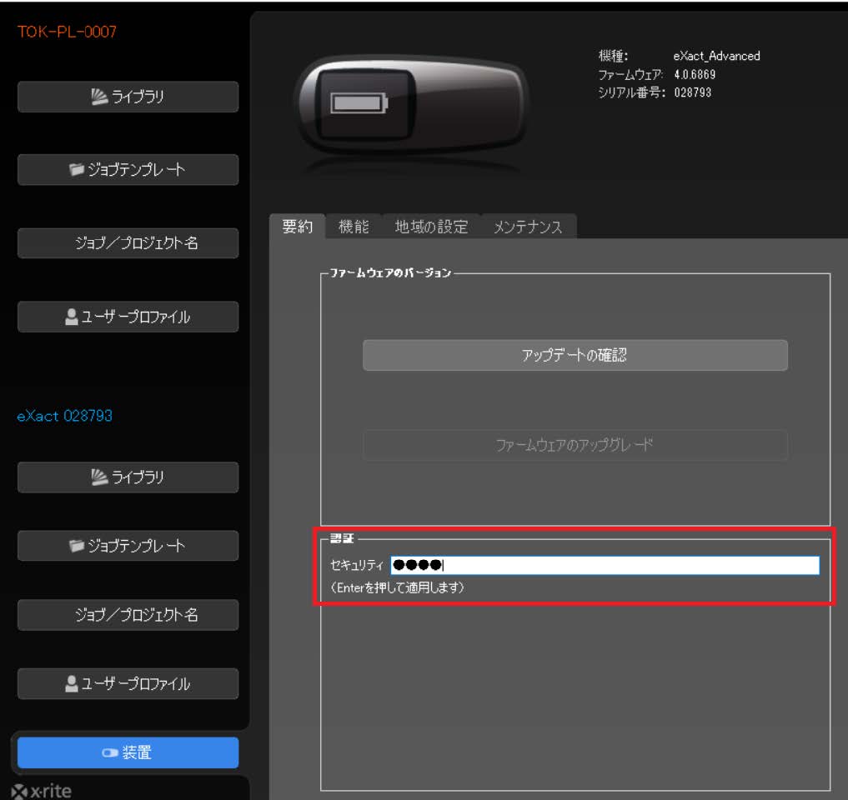Image resolution: width=848 pixels, height=800 pixels.
Task: Click firmware version 4.0.6869 text
Action: click(695, 74)
